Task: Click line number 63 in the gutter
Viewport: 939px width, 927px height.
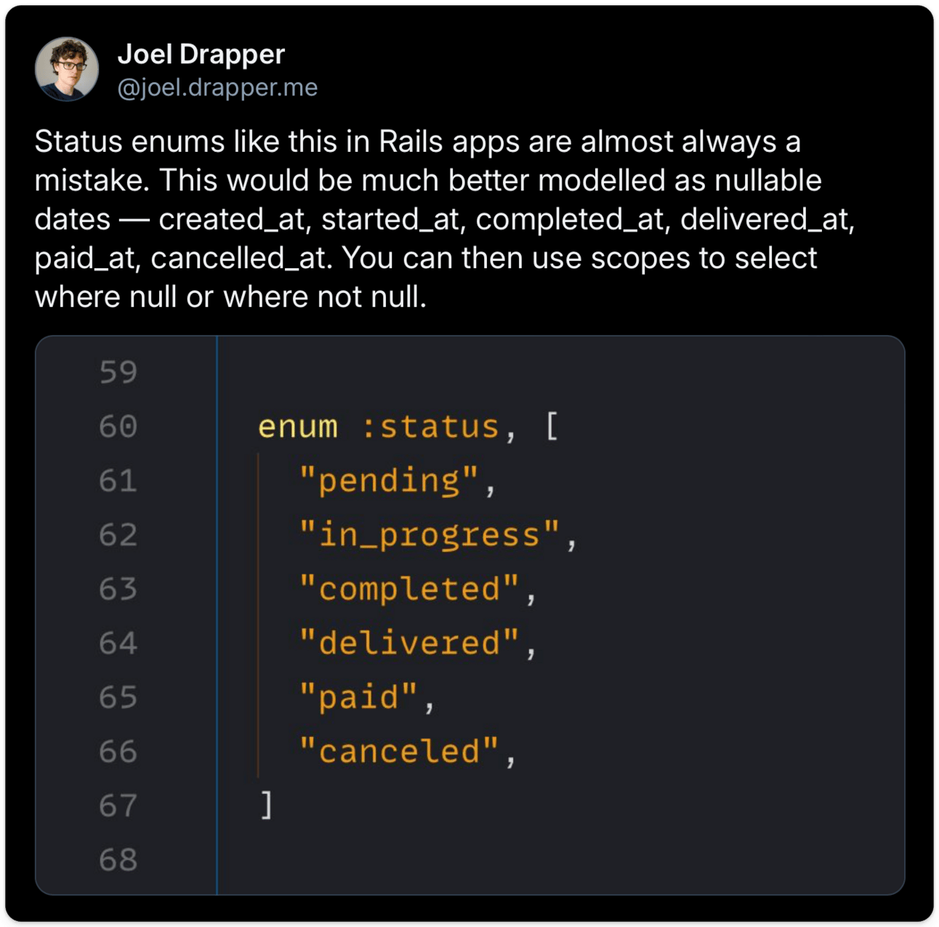Action: tap(118, 589)
